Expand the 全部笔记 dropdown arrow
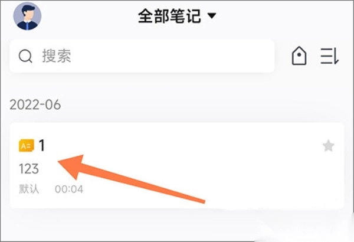354x242 pixels. [212, 16]
